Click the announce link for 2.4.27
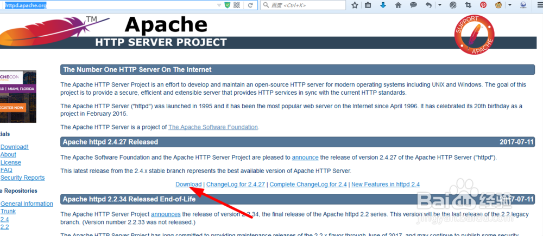The image size is (543, 236). 305,158
